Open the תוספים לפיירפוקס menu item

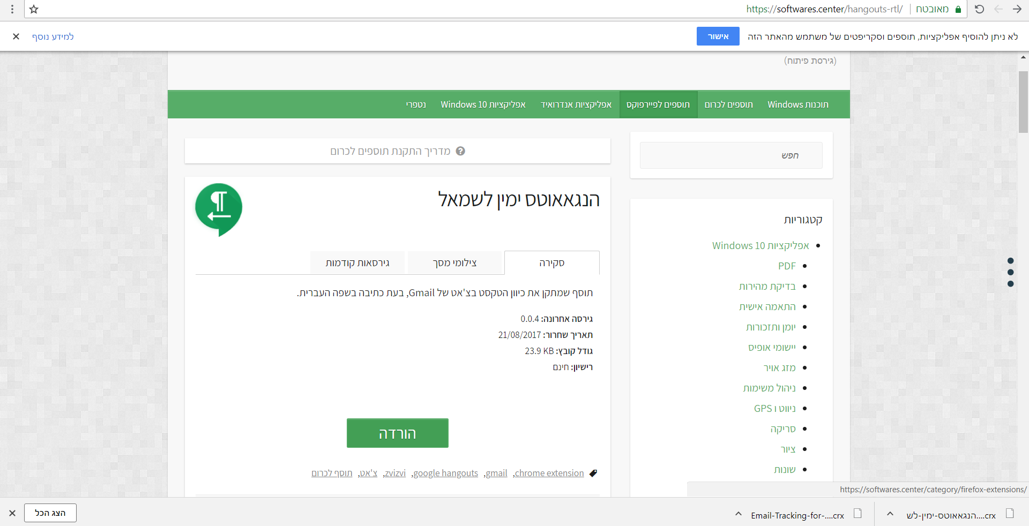coord(658,104)
